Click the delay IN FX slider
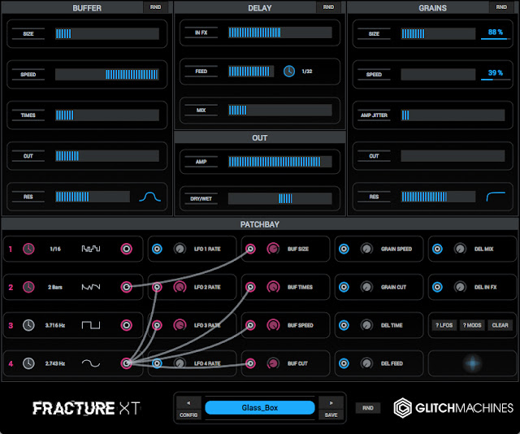The width and height of the screenshot is (520, 434). 280,33
